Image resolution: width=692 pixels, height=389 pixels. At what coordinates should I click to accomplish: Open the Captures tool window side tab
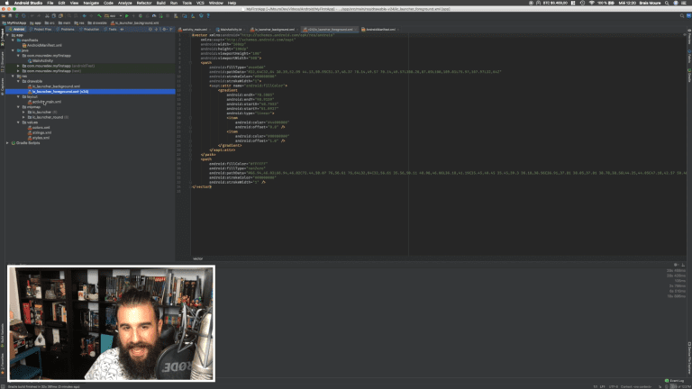point(2,85)
